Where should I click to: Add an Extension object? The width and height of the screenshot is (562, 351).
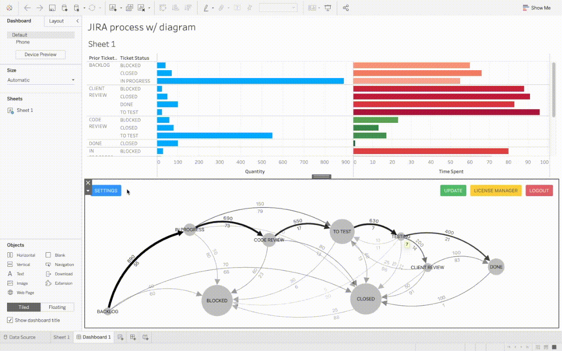tap(59, 283)
